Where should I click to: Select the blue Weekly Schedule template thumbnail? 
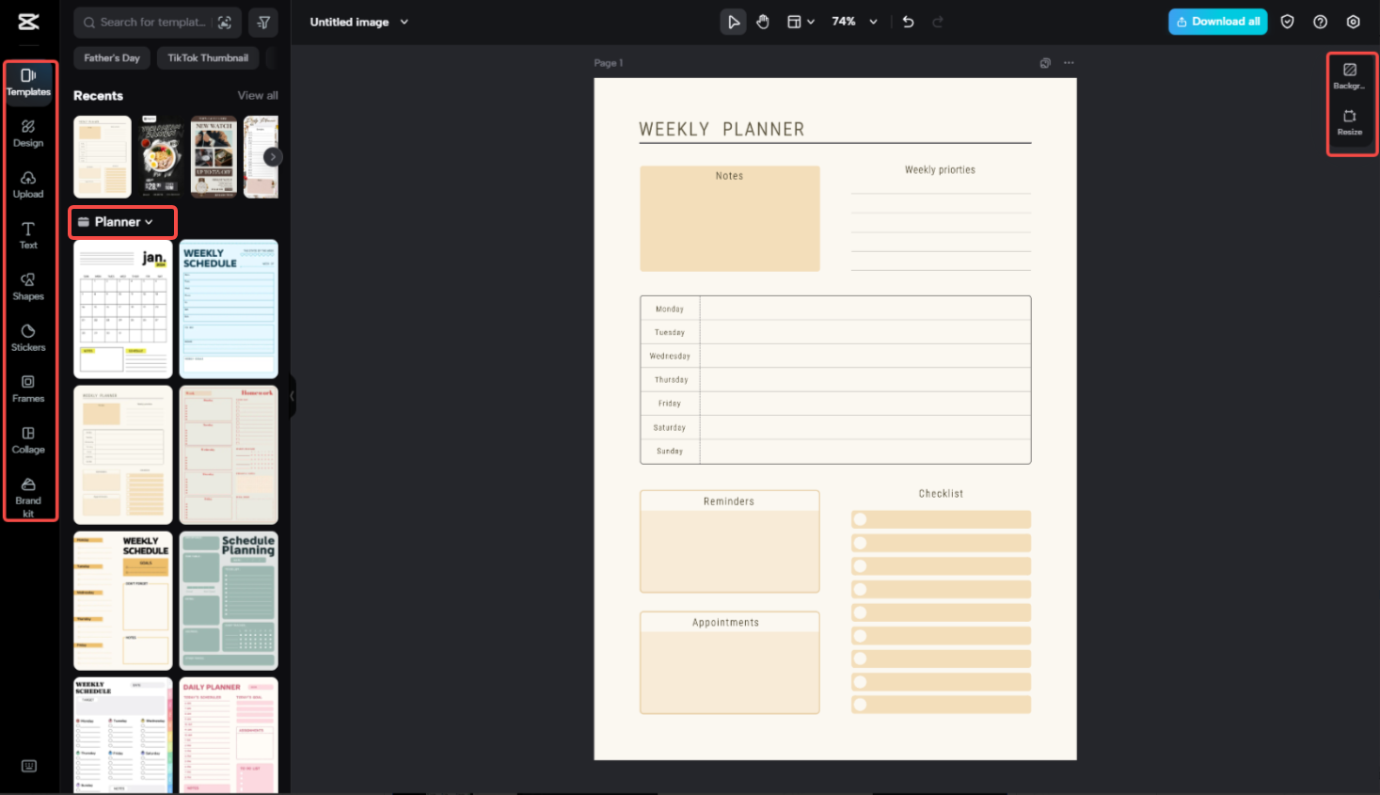click(229, 308)
